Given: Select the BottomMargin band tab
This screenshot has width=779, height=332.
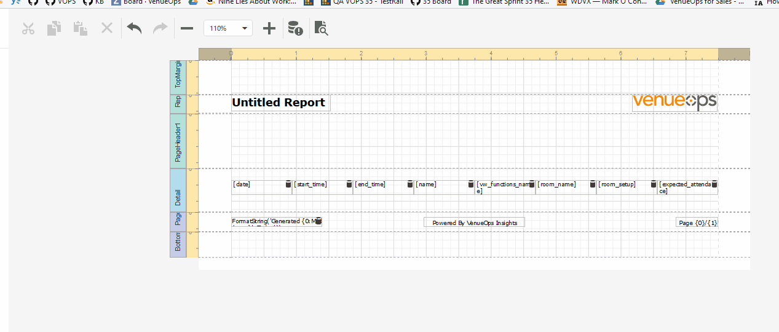Looking at the screenshot, I should pyautogui.click(x=178, y=244).
